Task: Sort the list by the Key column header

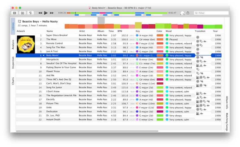Action: [138, 31]
